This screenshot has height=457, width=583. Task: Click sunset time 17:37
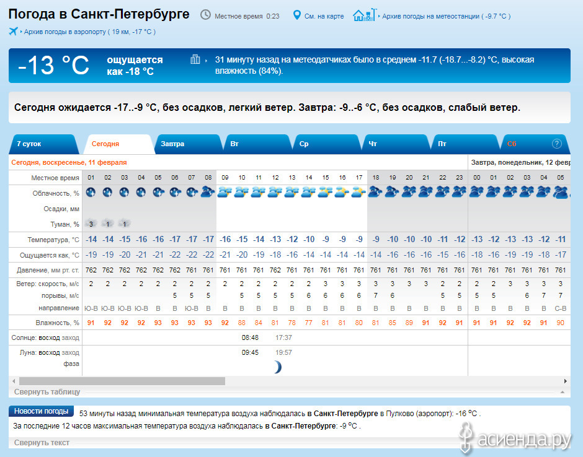click(283, 337)
